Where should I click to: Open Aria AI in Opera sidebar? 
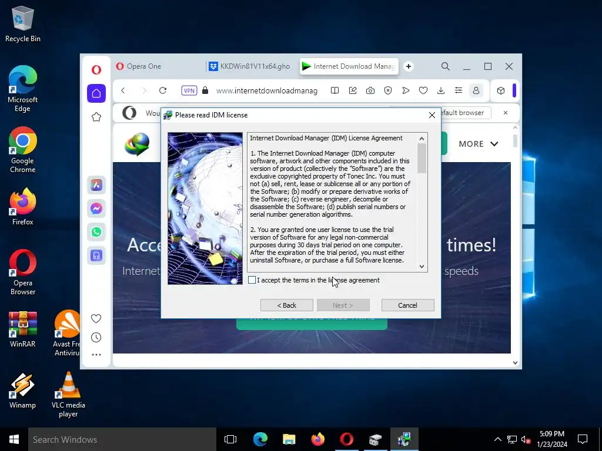96,185
